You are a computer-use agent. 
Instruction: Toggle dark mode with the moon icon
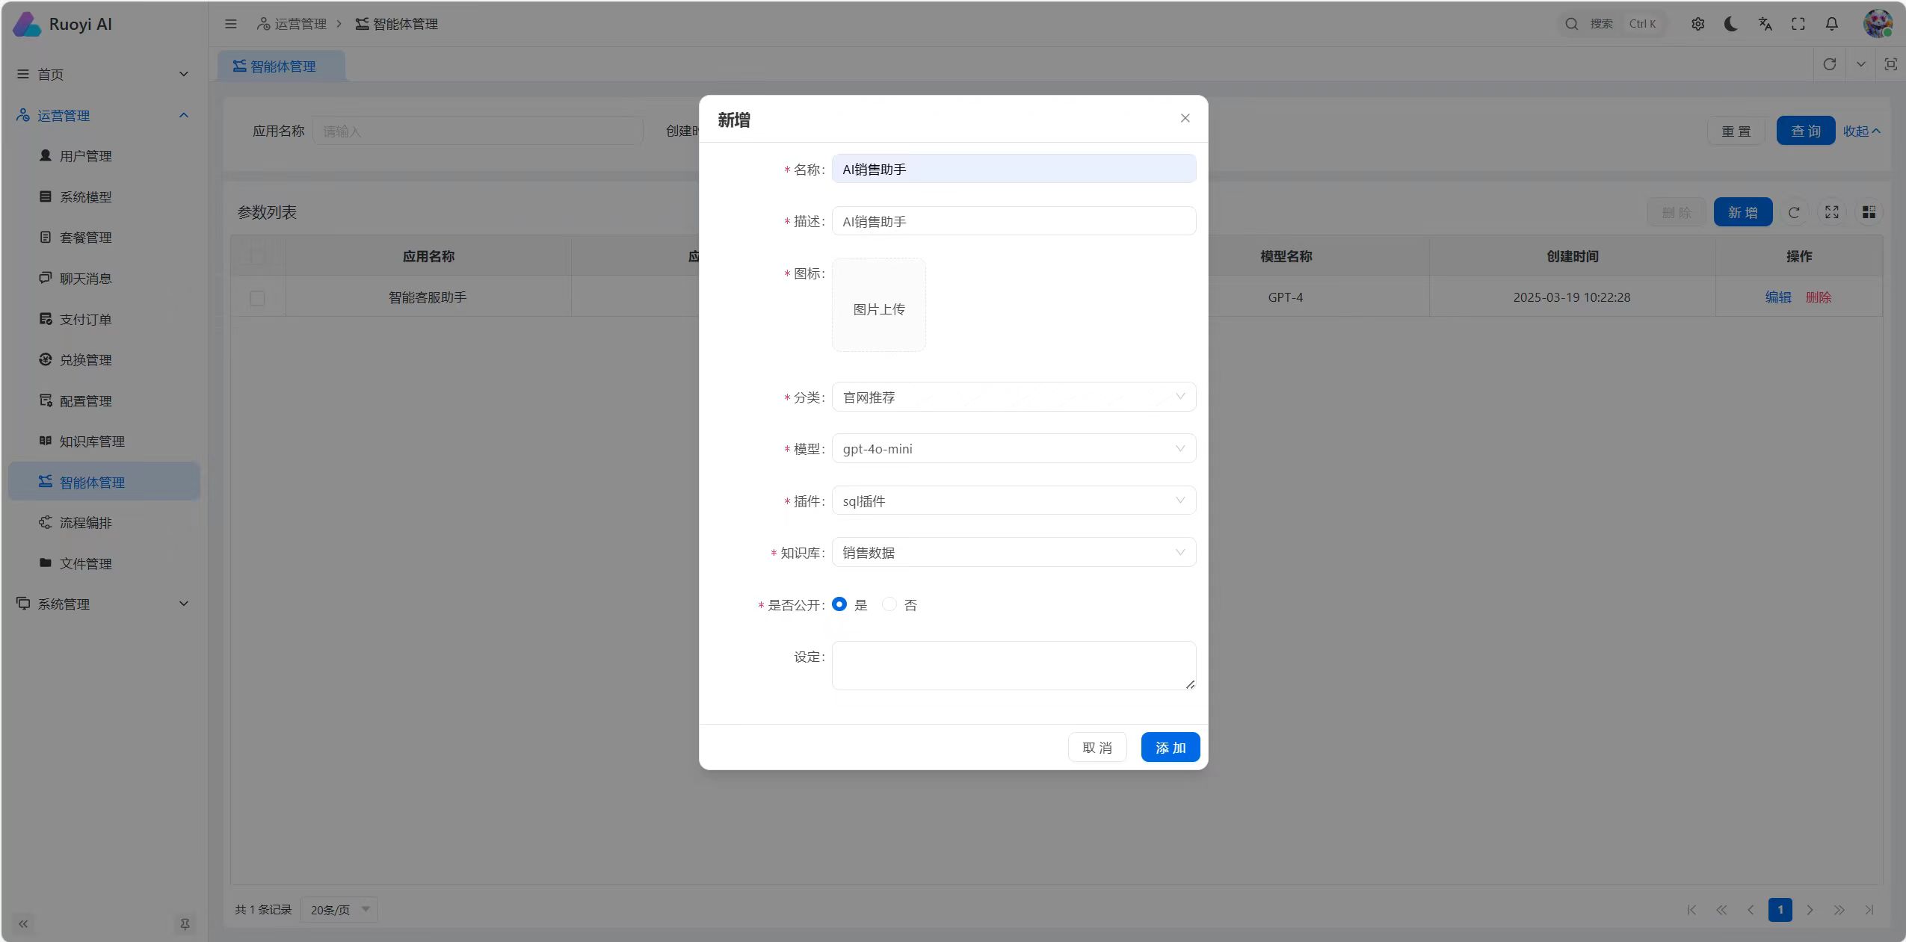point(1731,24)
